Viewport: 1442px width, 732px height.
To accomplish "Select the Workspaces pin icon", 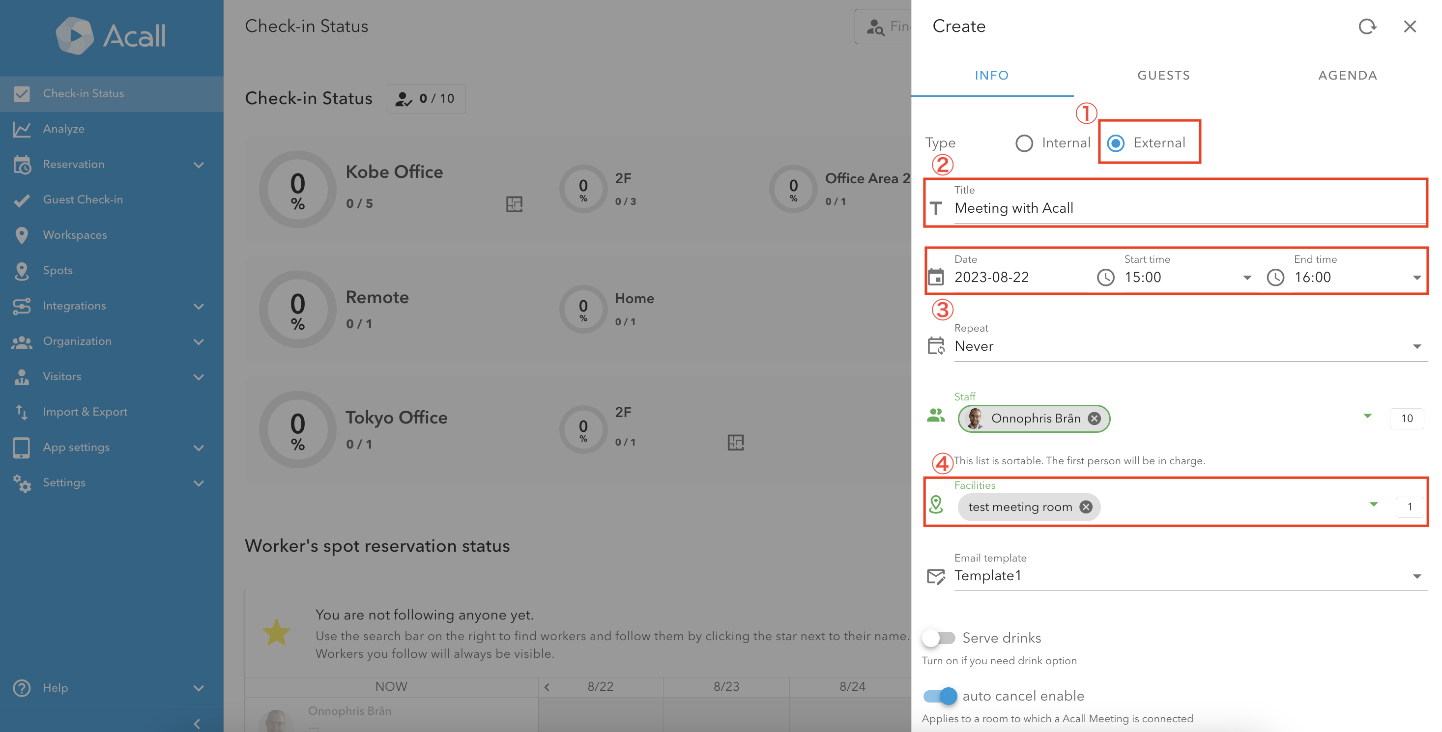I will click(x=22, y=234).
